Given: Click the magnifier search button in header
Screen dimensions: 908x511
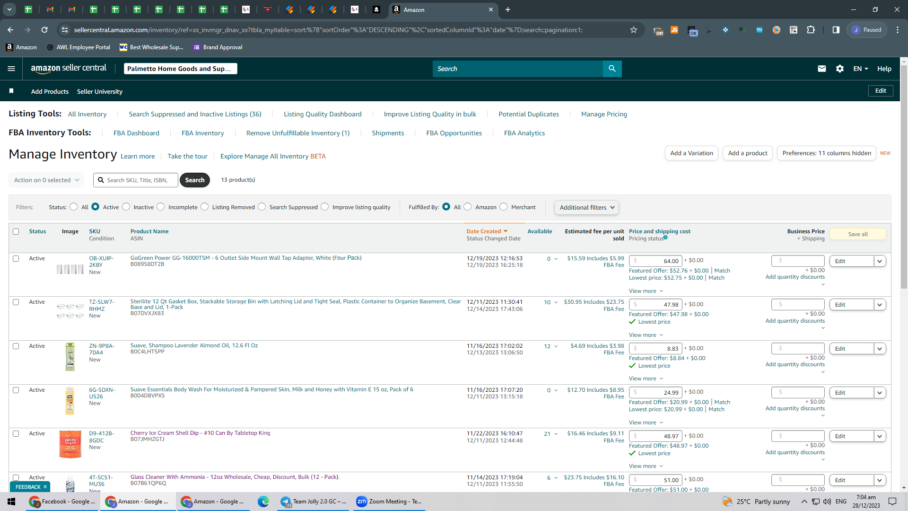Looking at the screenshot, I should click(612, 69).
